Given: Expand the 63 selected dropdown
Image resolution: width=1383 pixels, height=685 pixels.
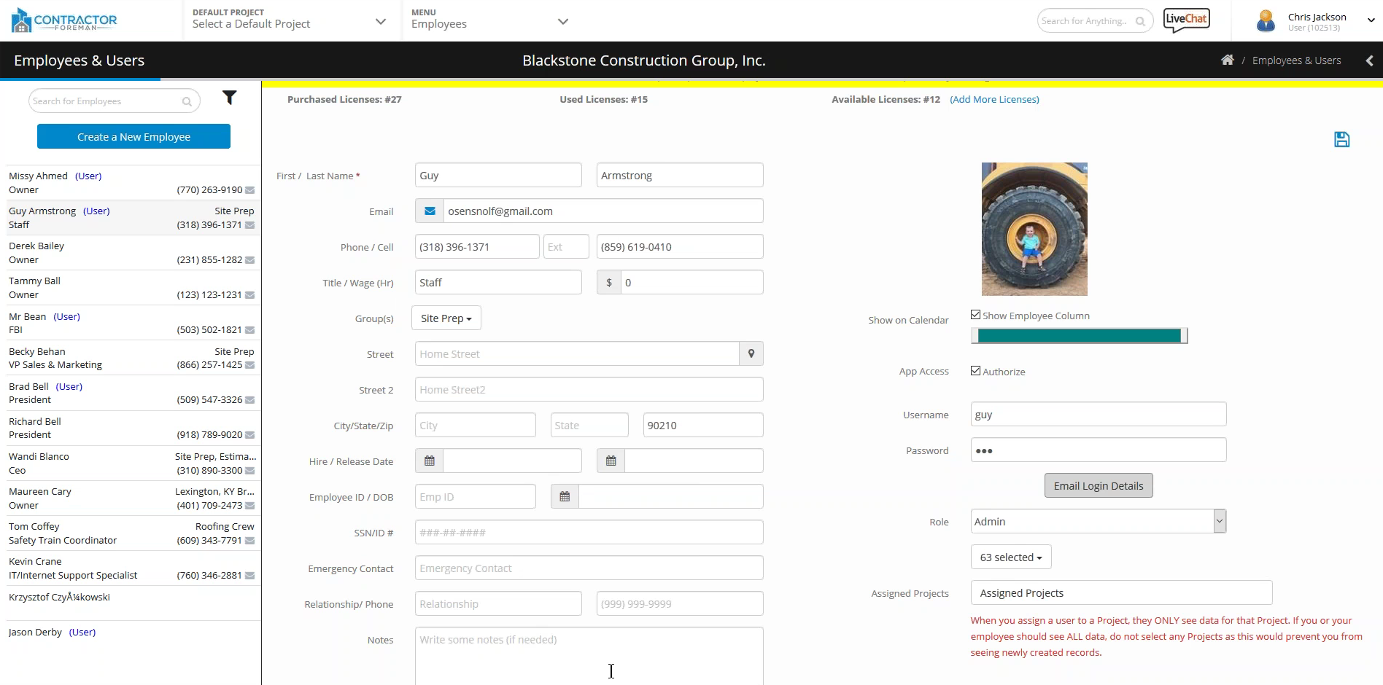Looking at the screenshot, I should 1010,557.
